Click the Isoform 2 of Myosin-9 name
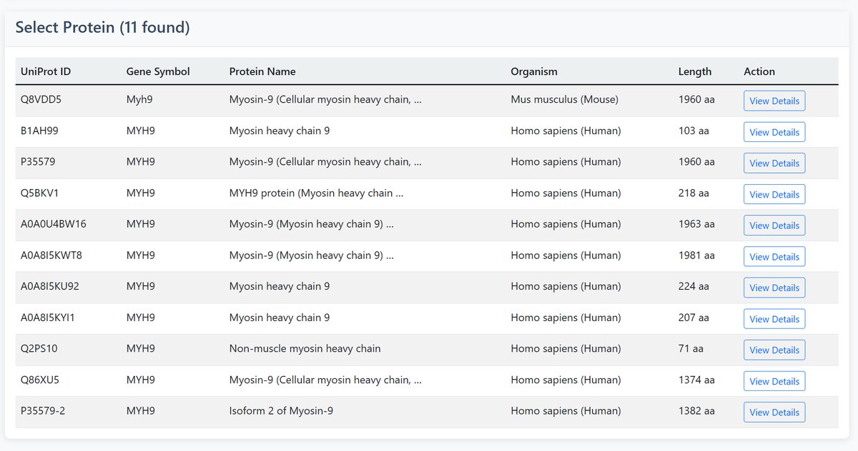The width and height of the screenshot is (858, 451). (x=281, y=411)
